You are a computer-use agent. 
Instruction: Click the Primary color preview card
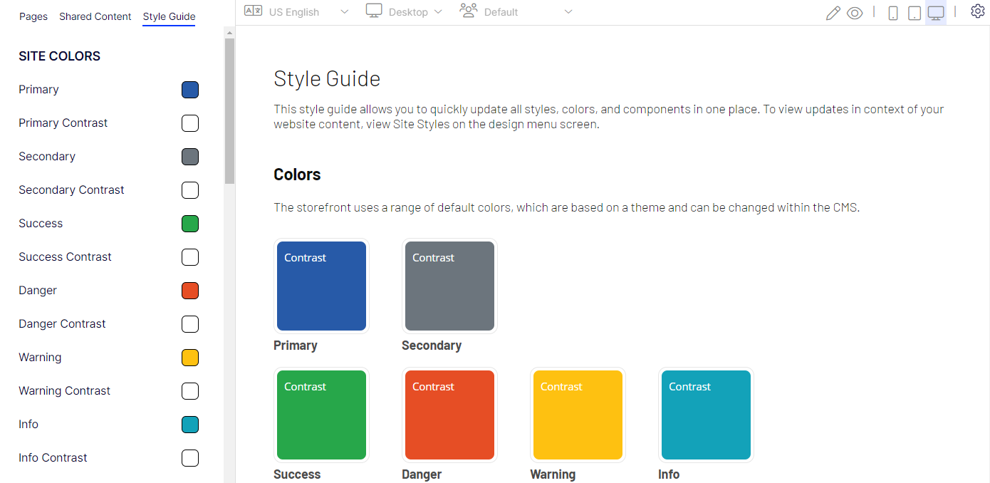click(x=321, y=286)
